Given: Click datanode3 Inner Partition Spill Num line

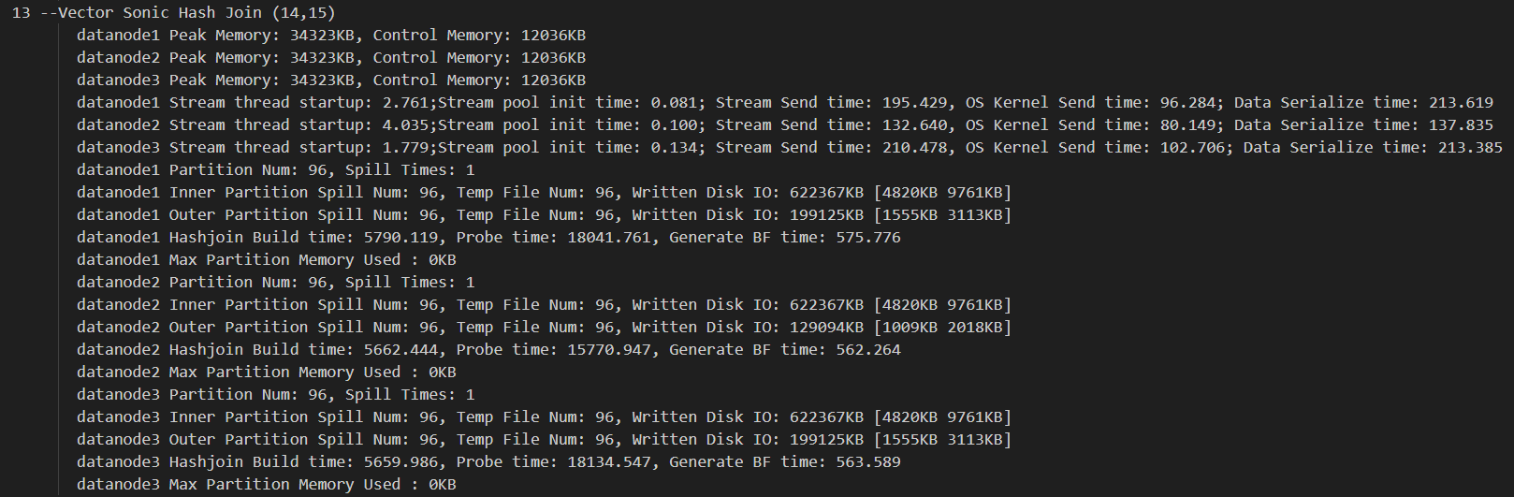Looking at the screenshot, I should click(x=544, y=417).
